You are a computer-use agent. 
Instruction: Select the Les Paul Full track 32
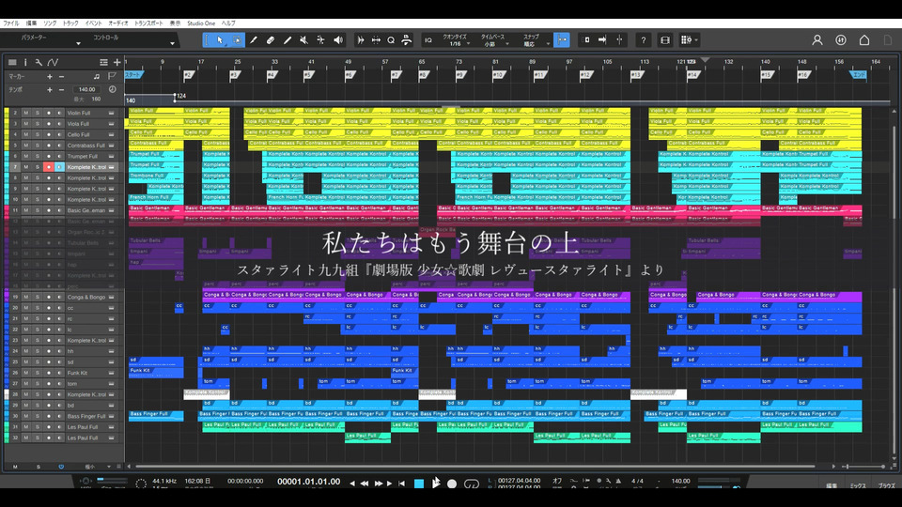pos(83,438)
